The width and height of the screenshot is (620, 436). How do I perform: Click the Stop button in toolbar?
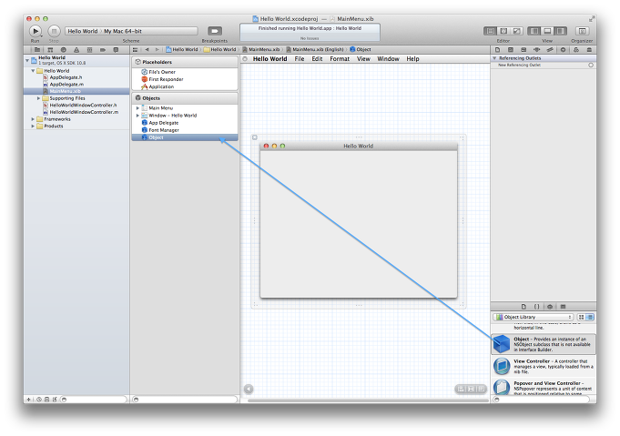point(54,31)
